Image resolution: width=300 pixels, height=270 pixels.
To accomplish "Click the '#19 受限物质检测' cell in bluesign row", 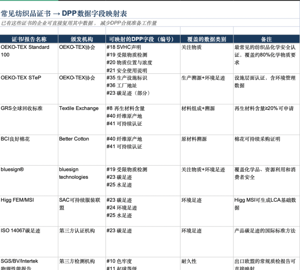I will click(x=143, y=181).
